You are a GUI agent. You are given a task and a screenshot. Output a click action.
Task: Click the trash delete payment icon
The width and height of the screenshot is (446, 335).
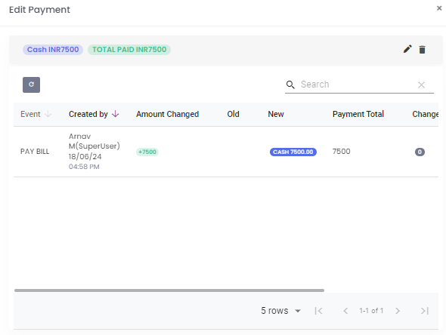click(x=422, y=50)
